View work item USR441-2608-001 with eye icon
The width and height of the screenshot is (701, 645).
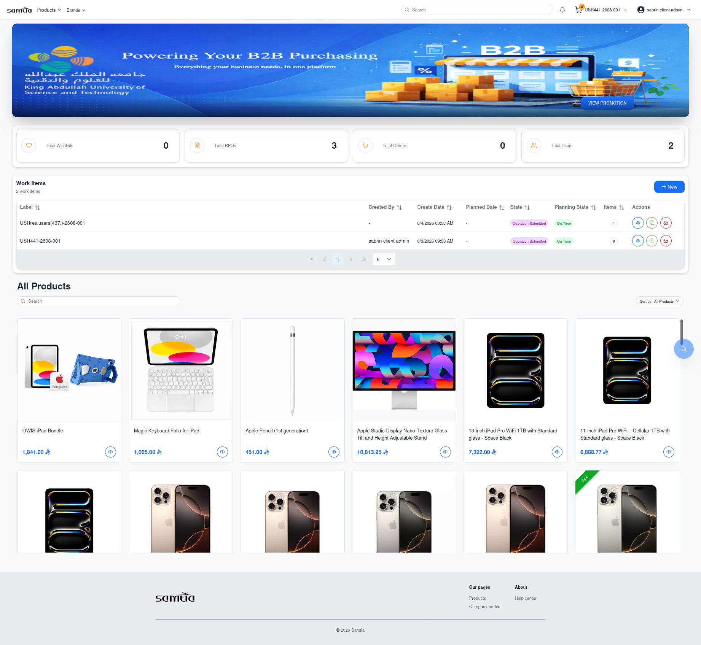coord(638,241)
